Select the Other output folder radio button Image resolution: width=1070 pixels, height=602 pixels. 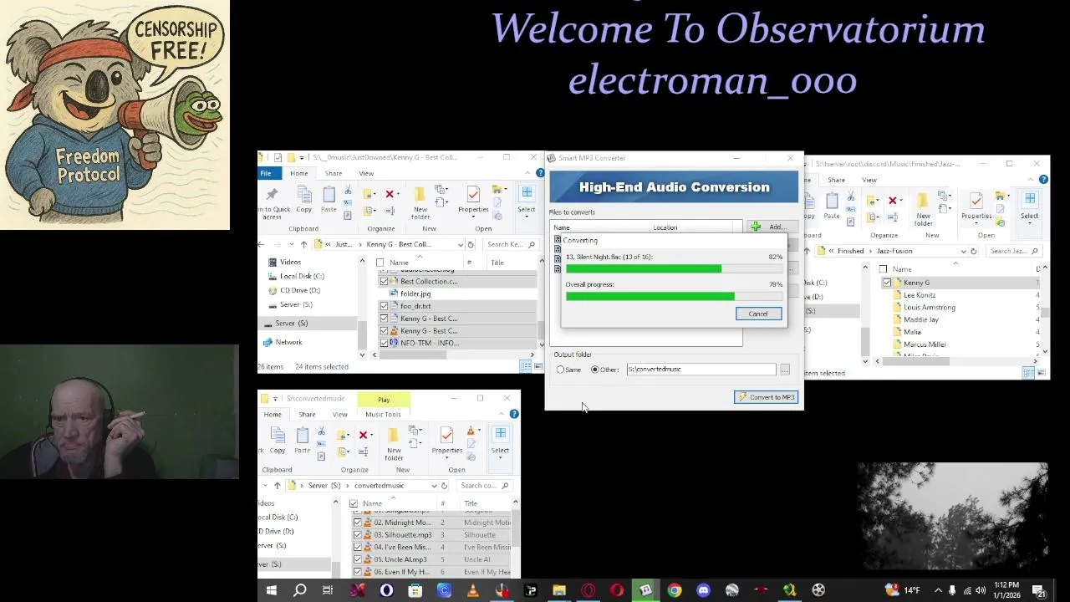point(595,370)
